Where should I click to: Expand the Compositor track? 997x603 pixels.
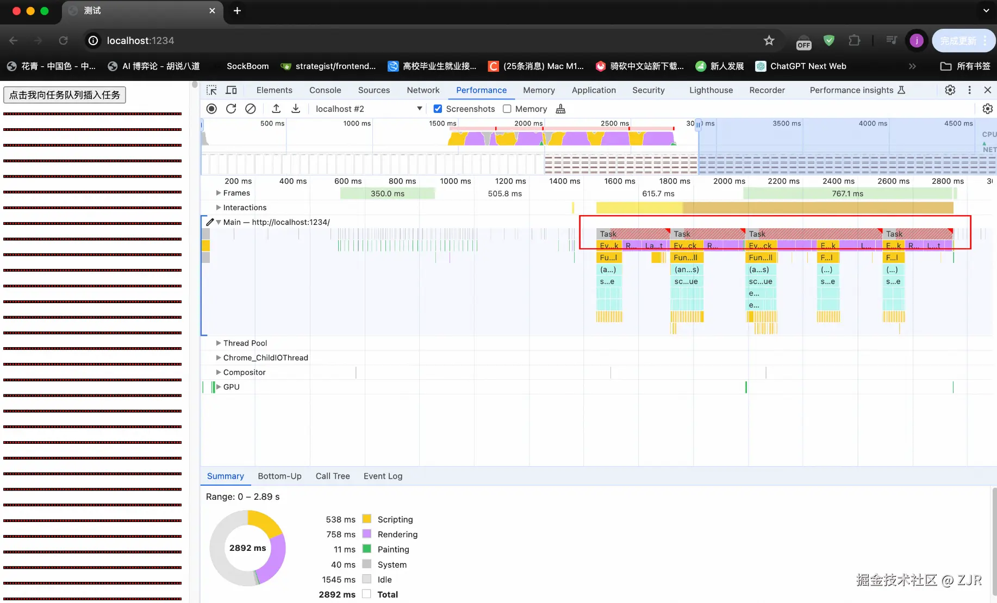coord(218,372)
